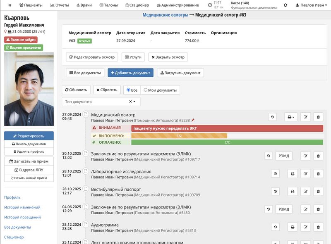Click Печать документов in sidebar
The image size is (331, 244).
[x=29, y=144]
